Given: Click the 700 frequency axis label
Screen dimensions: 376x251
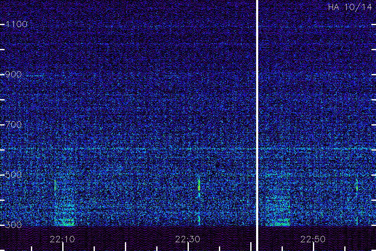Looking at the screenshot, I should tap(13, 125).
